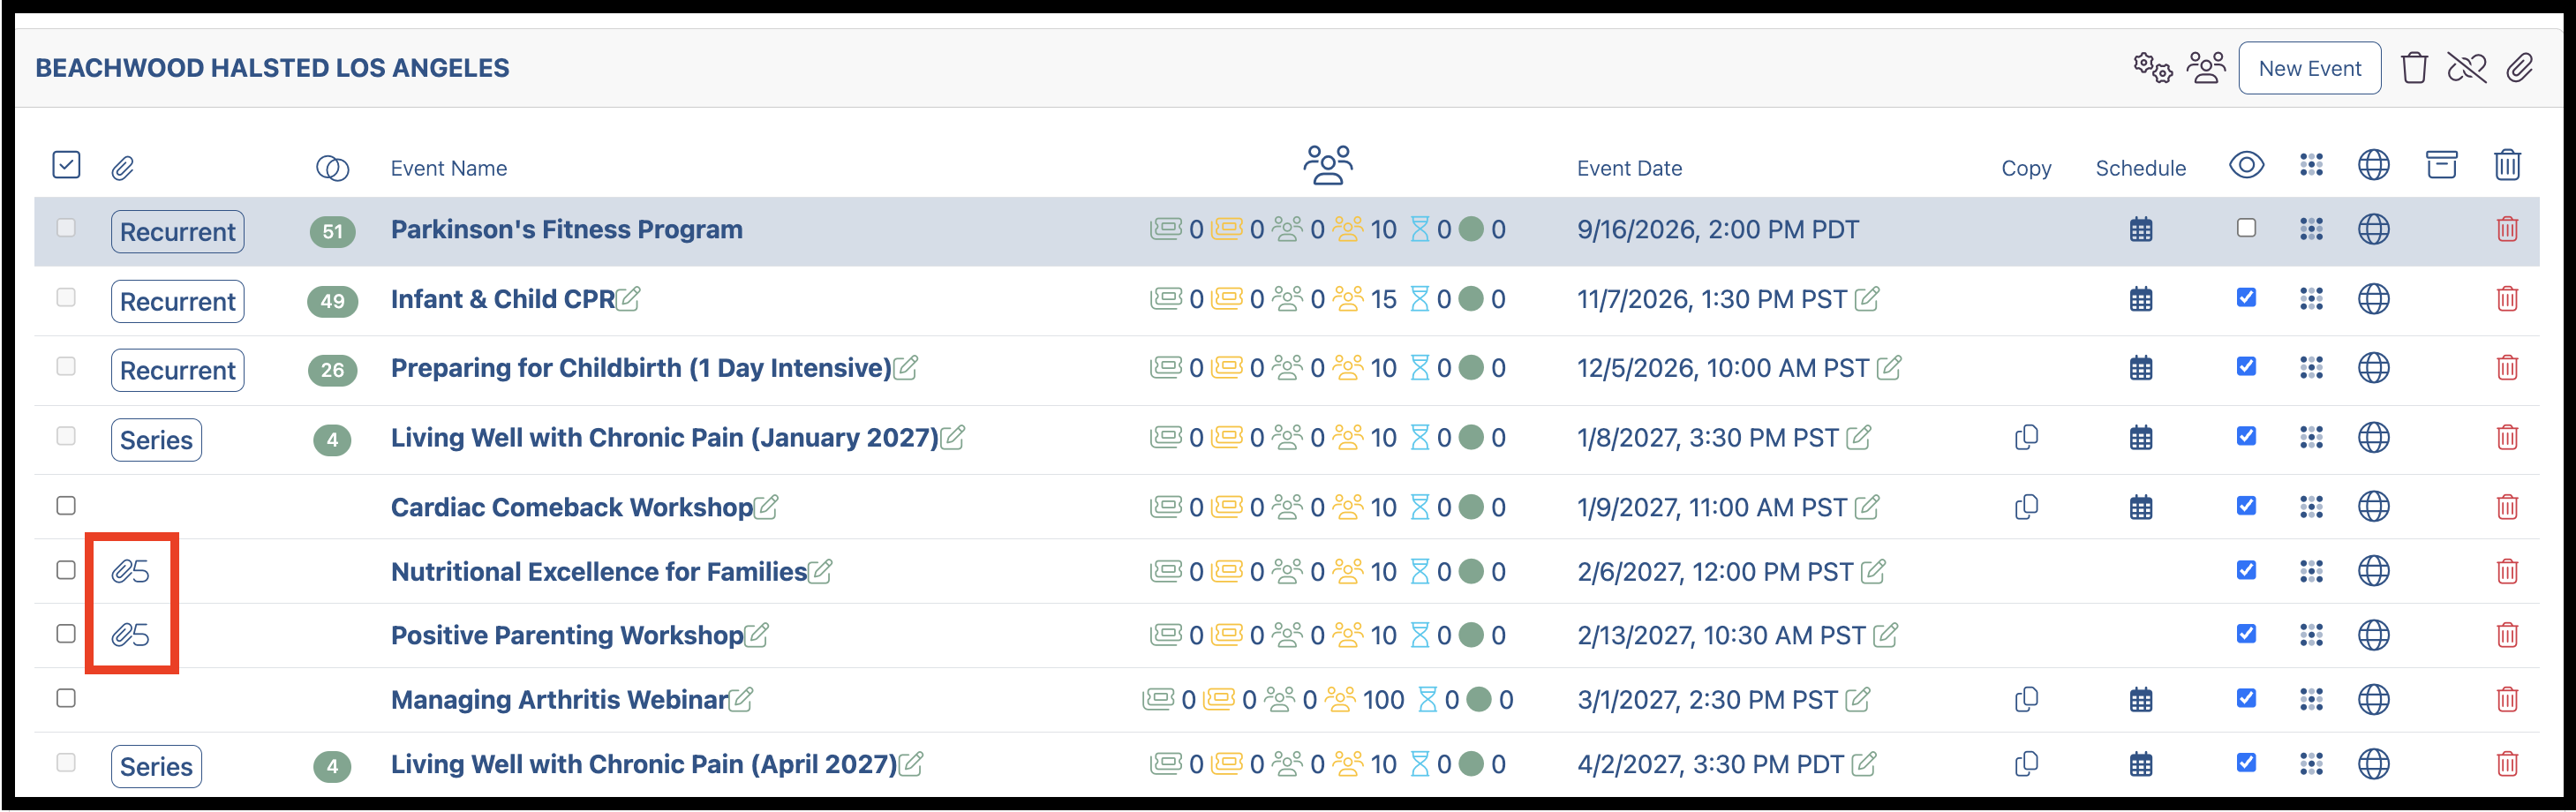This screenshot has width=2576, height=812.
Task: Uncheck visibility for Infant & Child CPR
Action: (x=2246, y=298)
